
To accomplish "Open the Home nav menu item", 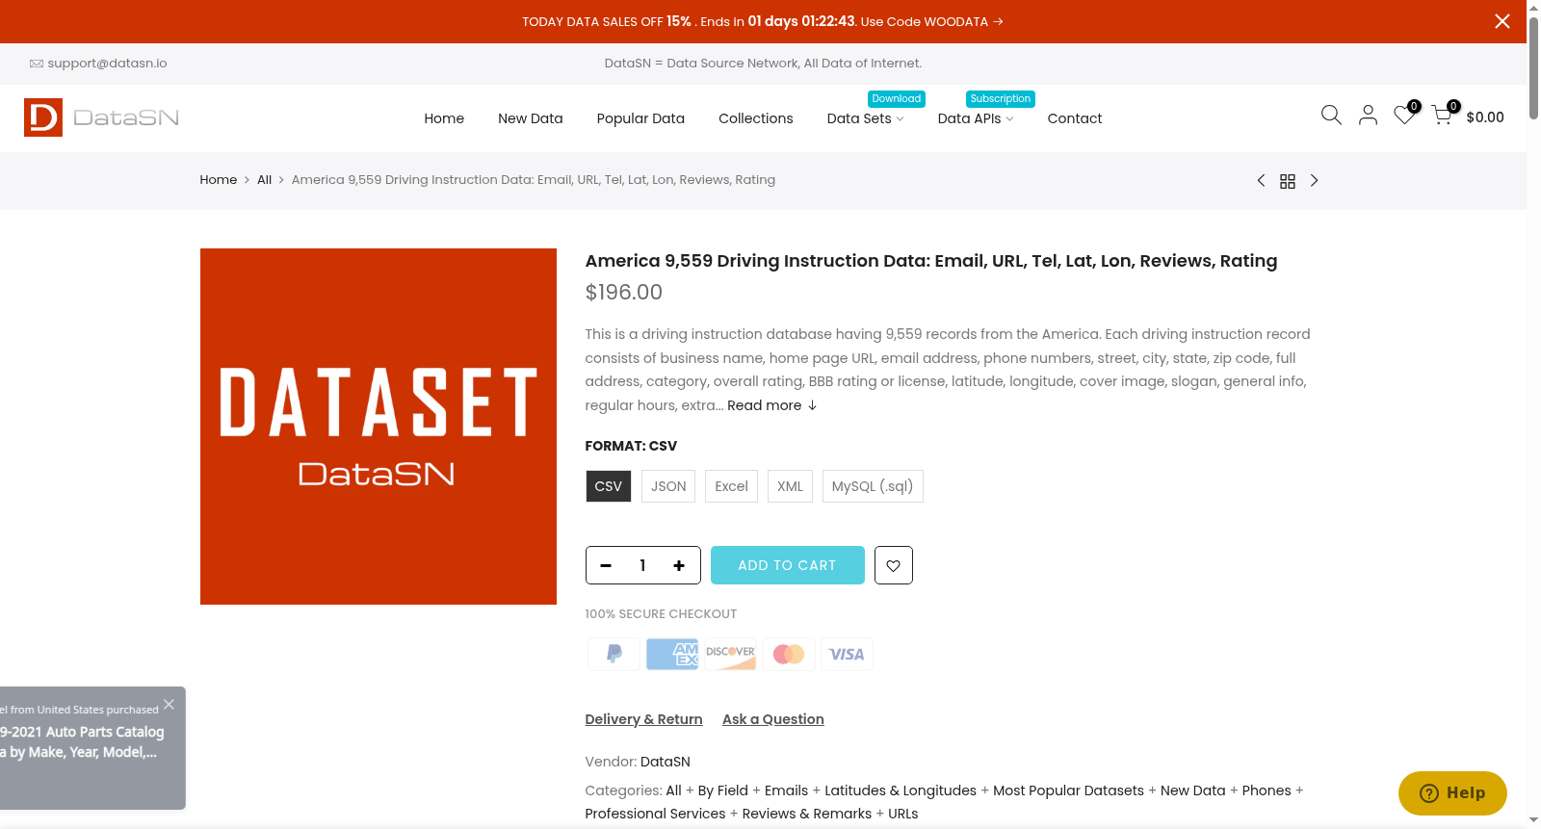I will pos(444,118).
